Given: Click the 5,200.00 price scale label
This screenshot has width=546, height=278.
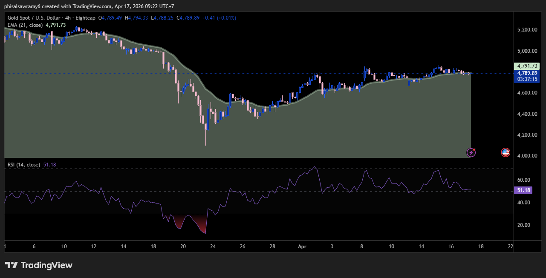Looking at the screenshot, I should (527, 30).
